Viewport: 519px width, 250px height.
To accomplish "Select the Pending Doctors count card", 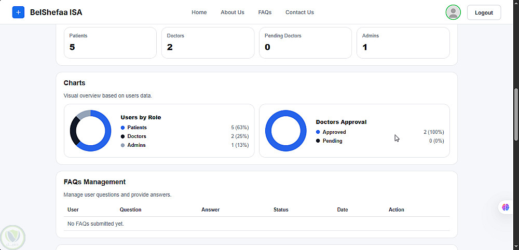I will click(305, 43).
